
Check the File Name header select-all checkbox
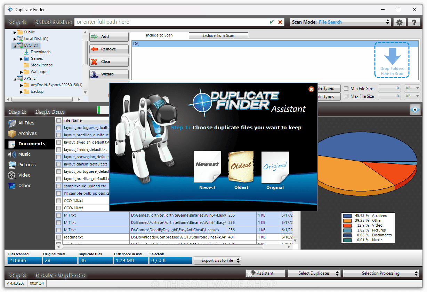59,120
